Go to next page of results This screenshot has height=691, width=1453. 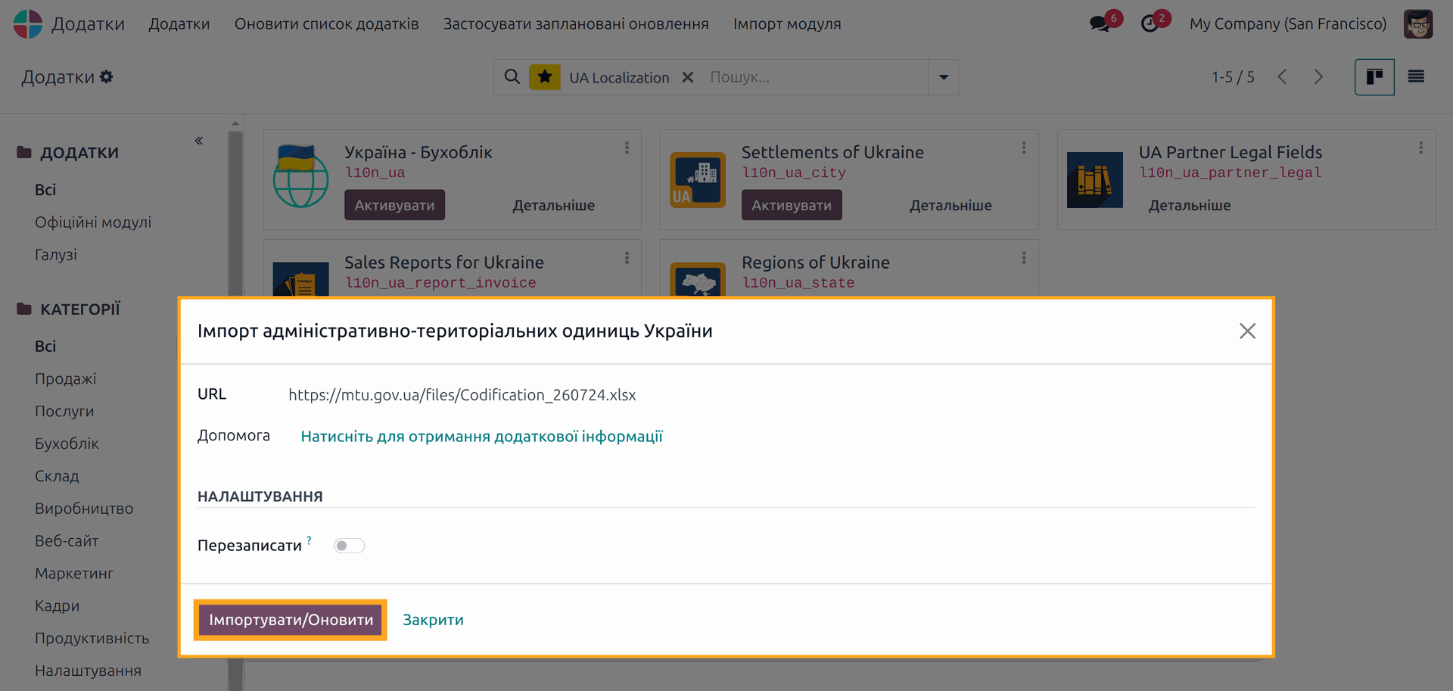tap(1318, 76)
